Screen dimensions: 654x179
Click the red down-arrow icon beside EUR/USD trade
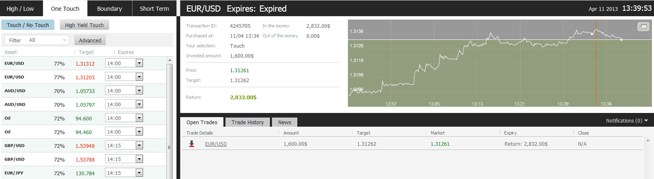[x=191, y=144]
